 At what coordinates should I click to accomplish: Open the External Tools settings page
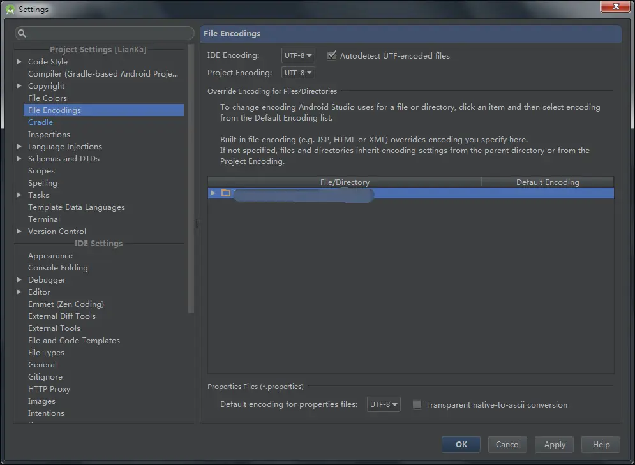point(54,328)
